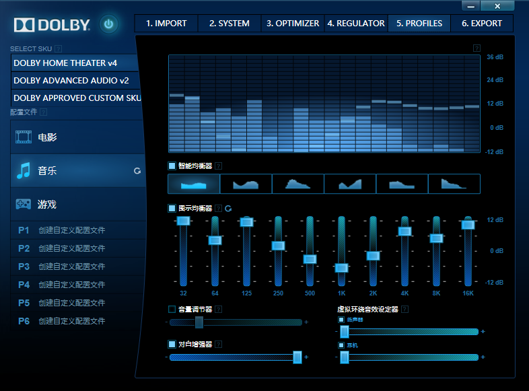The width and height of the screenshot is (529, 391).
Task: Open the 1. IMPORT tab
Action: (166, 24)
